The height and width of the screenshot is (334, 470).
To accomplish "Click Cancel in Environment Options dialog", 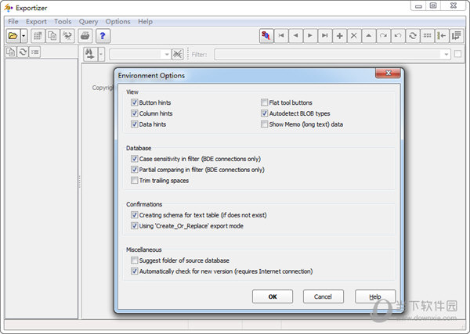I will coord(323,296).
